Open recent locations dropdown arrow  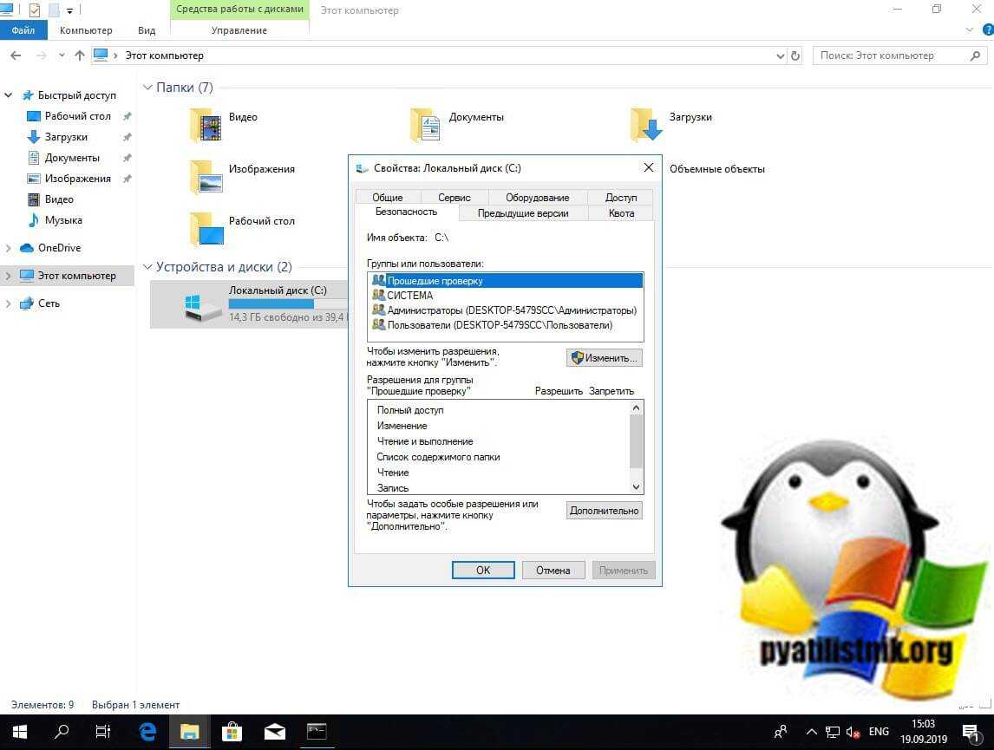click(62, 55)
